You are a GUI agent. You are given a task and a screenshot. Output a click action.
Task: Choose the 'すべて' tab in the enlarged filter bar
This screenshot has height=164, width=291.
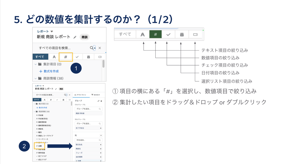click(x=125, y=34)
